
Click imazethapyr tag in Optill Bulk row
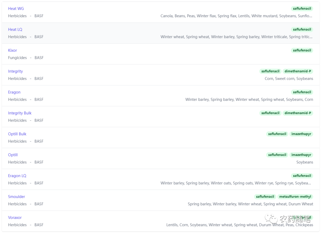click(x=301, y=134)
